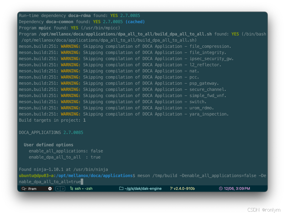The image size is (285, 215).
Task: Open the search options magnifier icon
Action: pos(24,189)
